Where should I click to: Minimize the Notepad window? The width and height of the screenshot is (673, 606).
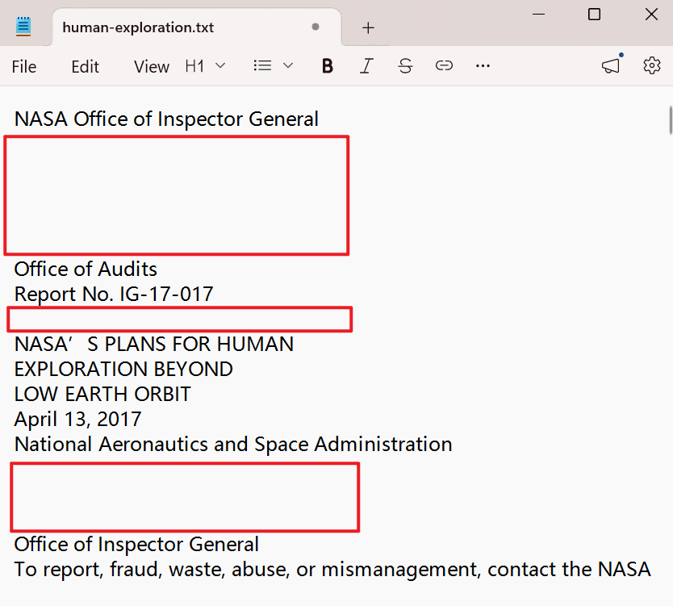538,15
